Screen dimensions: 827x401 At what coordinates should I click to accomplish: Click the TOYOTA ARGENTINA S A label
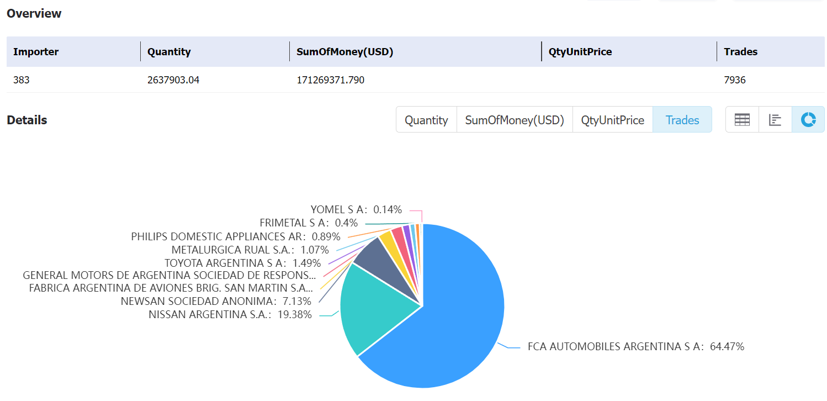[242, 263]
